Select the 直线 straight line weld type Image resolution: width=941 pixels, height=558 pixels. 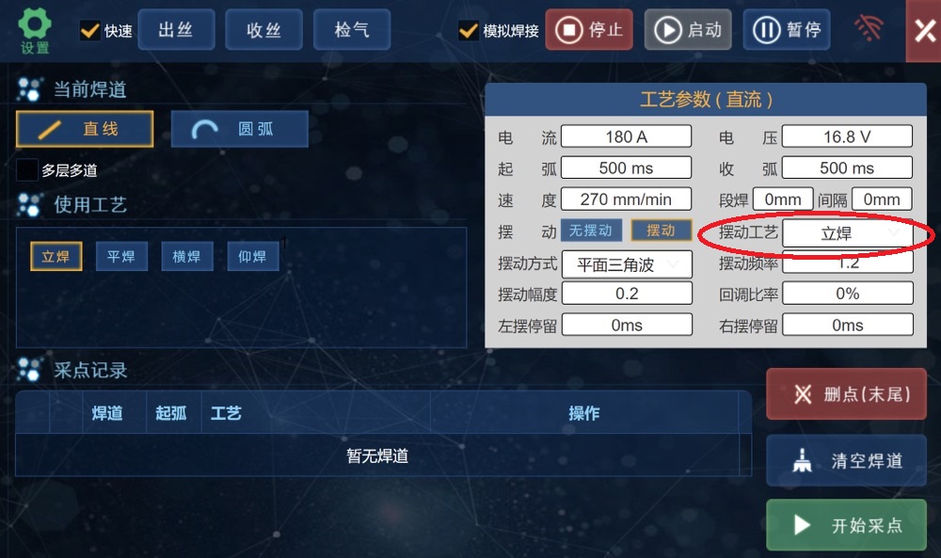(85, 129)
